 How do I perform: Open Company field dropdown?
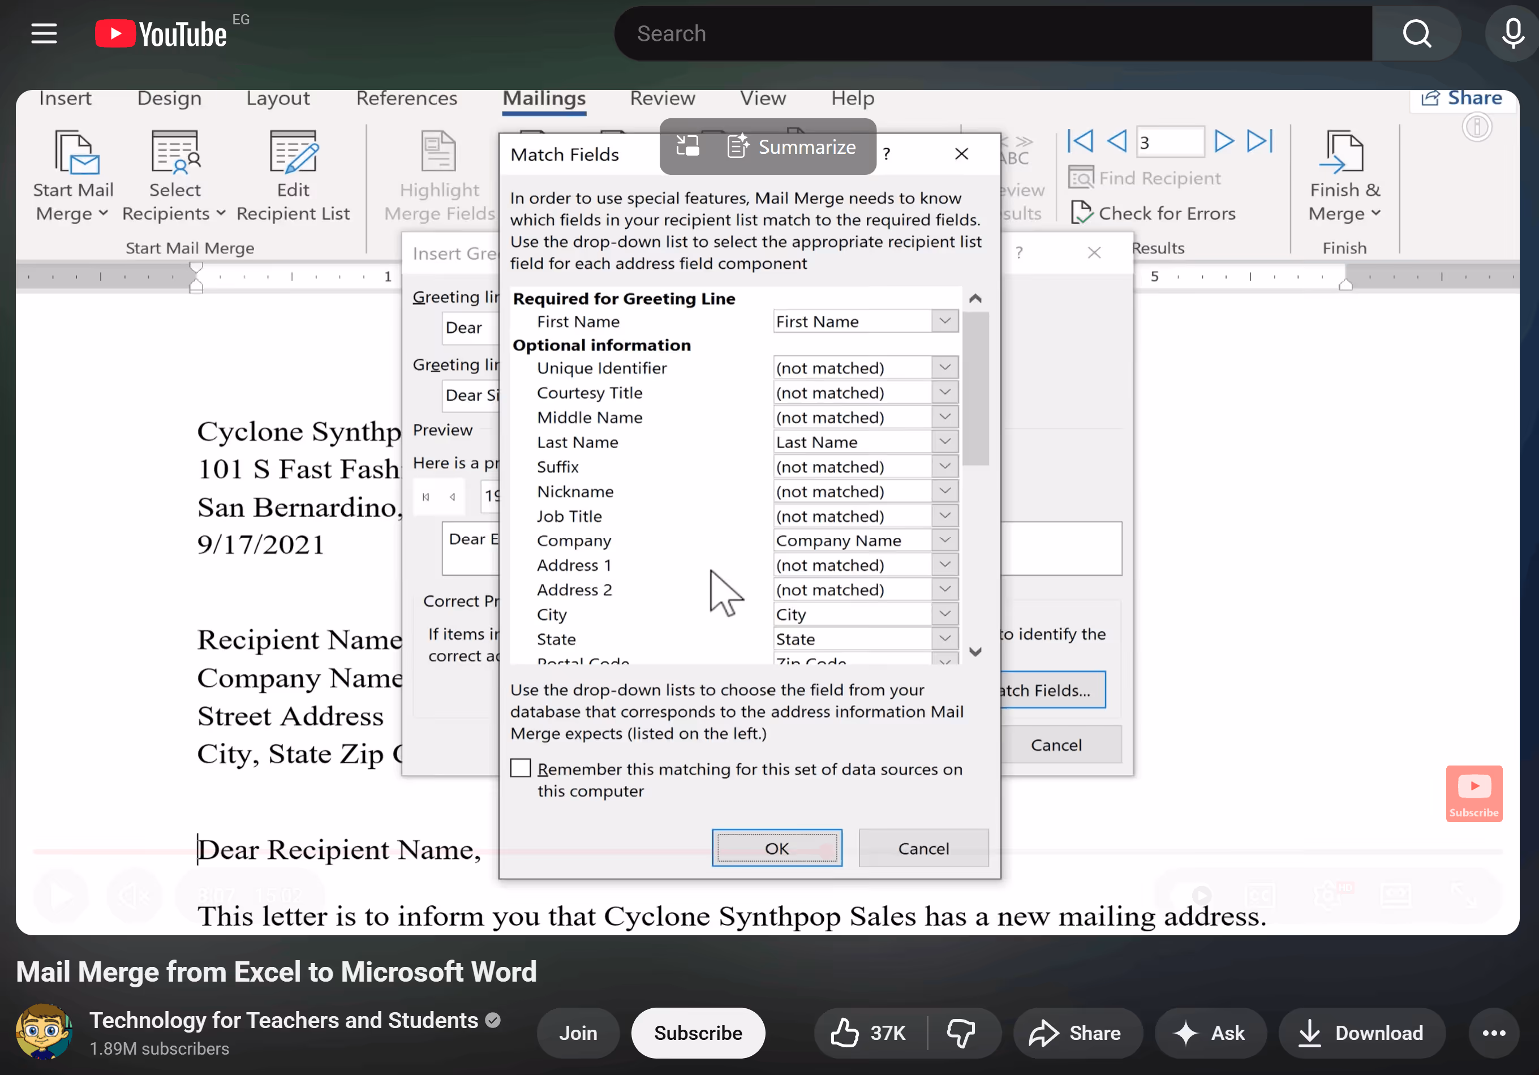pyautogui.click(x=945, y=540)
